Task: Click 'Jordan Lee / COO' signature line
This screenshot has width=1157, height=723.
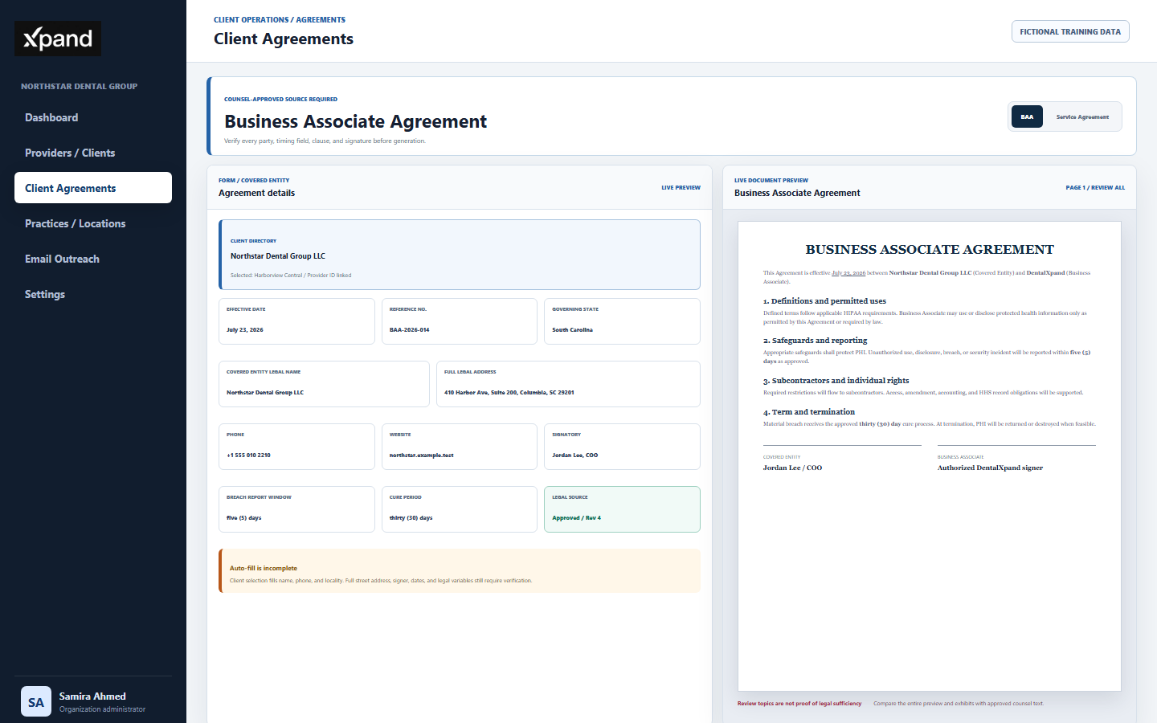Action: coord(792,468)
